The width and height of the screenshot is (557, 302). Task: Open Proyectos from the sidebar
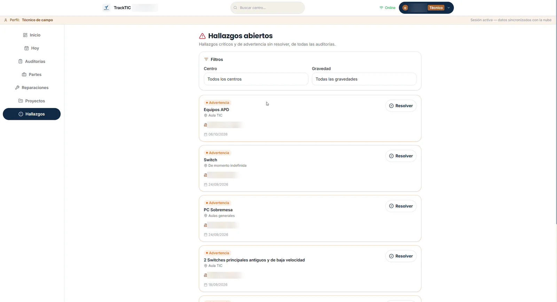coord(32,101)
